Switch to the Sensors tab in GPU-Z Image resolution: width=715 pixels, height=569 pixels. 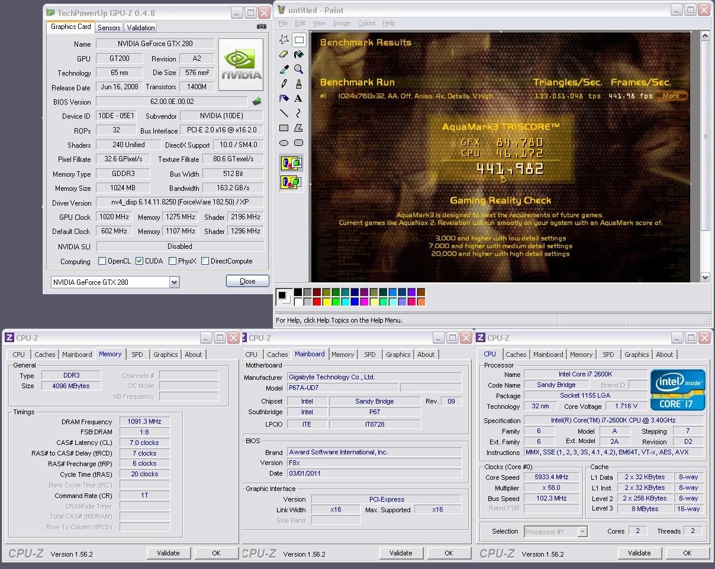click(x=109, y=27)
